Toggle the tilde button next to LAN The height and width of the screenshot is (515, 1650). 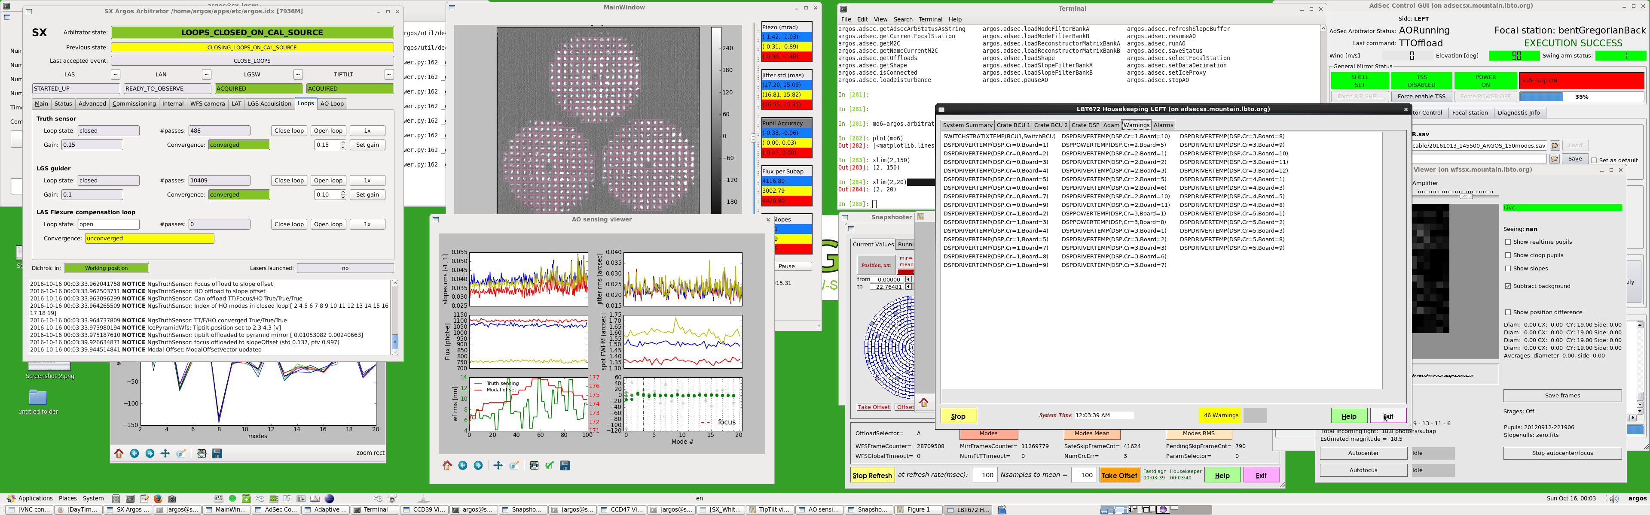206,74
